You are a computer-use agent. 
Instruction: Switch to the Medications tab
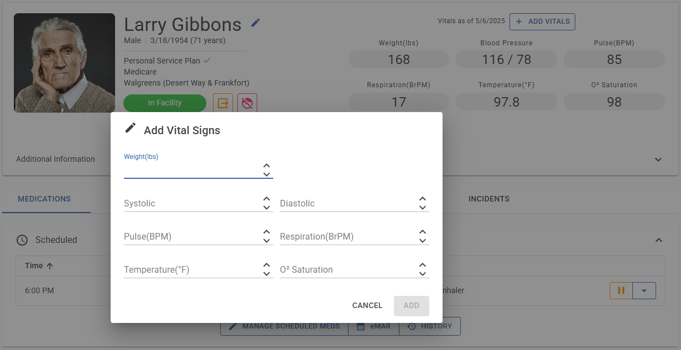click(x=44, y=199)
